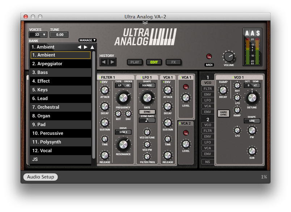Select the section 2 VCO button
This screenshot has width=291, height=212.
click(x=207, y=125)
